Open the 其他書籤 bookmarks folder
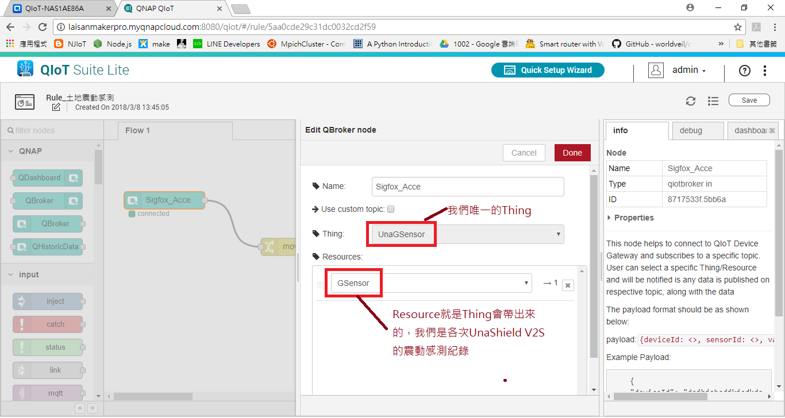The width and height of the screenshot is (785, 418). pyautogui.click(x=756, y=44)
